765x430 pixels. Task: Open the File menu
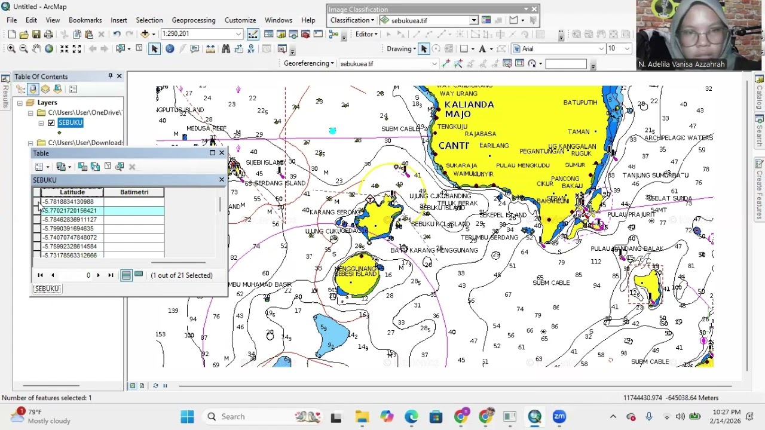[x=11, y=20]
